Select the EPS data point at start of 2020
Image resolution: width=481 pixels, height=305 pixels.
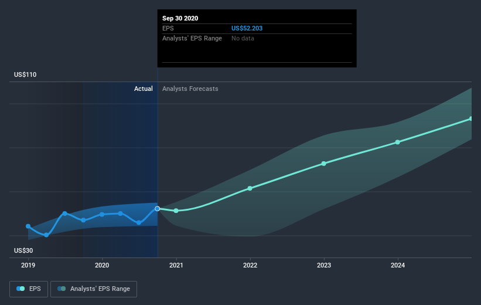click(102, 215)
